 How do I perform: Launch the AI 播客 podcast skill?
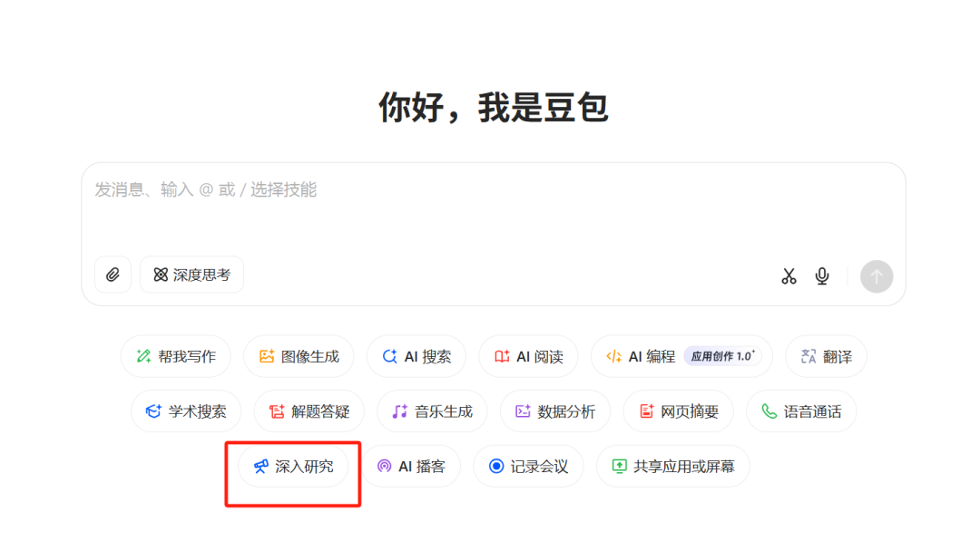coord(411,467)
